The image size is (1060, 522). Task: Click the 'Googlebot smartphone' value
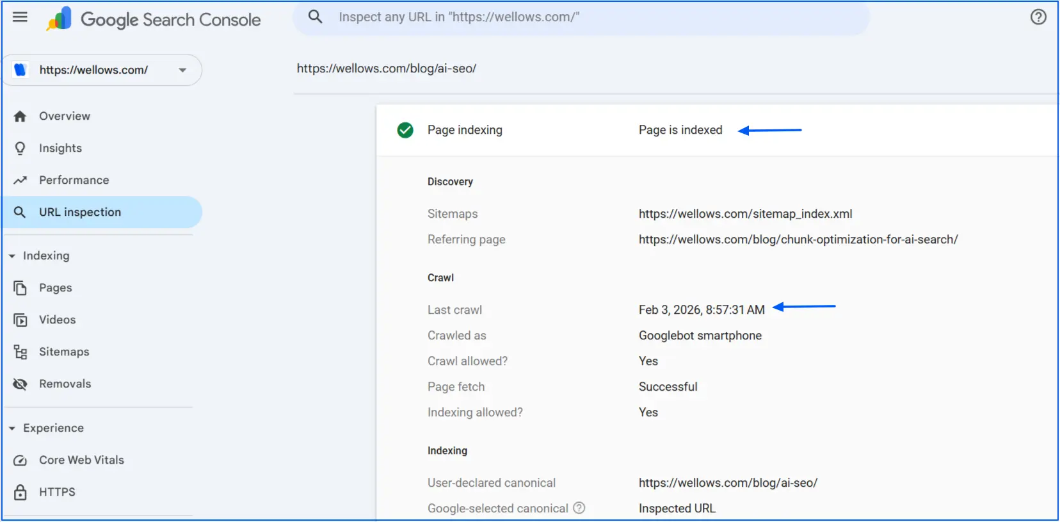click(700, 336)
